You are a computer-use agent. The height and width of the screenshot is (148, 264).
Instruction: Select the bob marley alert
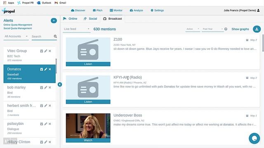pos(29,92)
